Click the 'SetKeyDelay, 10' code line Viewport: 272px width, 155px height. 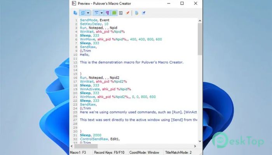94,24
